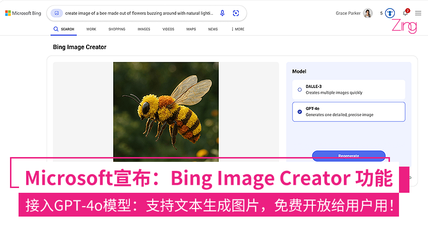Click the Microsoft Bing logo

point(23,13)
